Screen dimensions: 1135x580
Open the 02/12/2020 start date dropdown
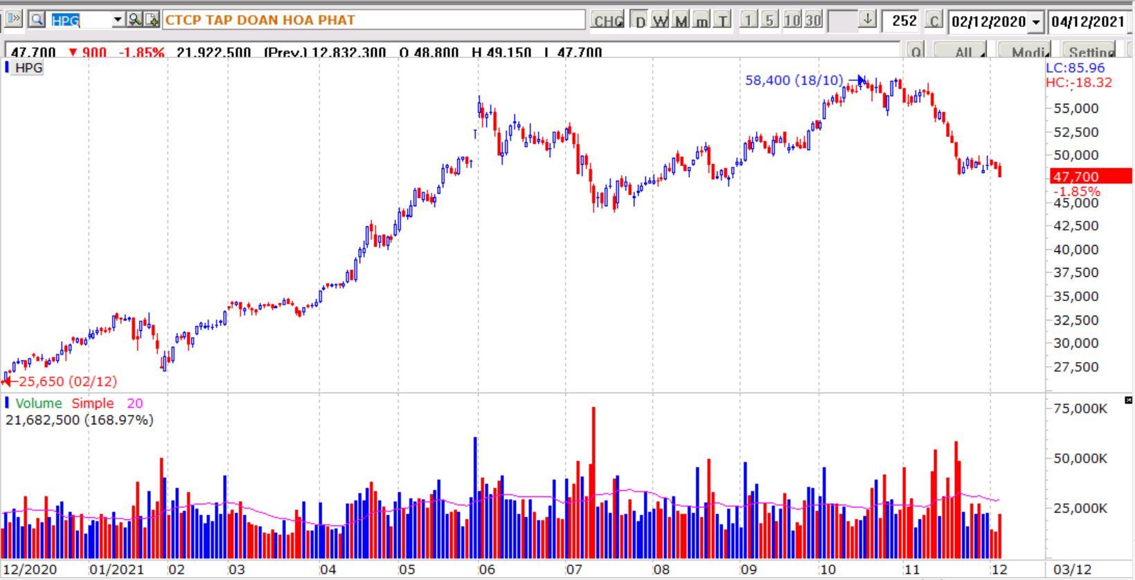tap(1036, 21)
